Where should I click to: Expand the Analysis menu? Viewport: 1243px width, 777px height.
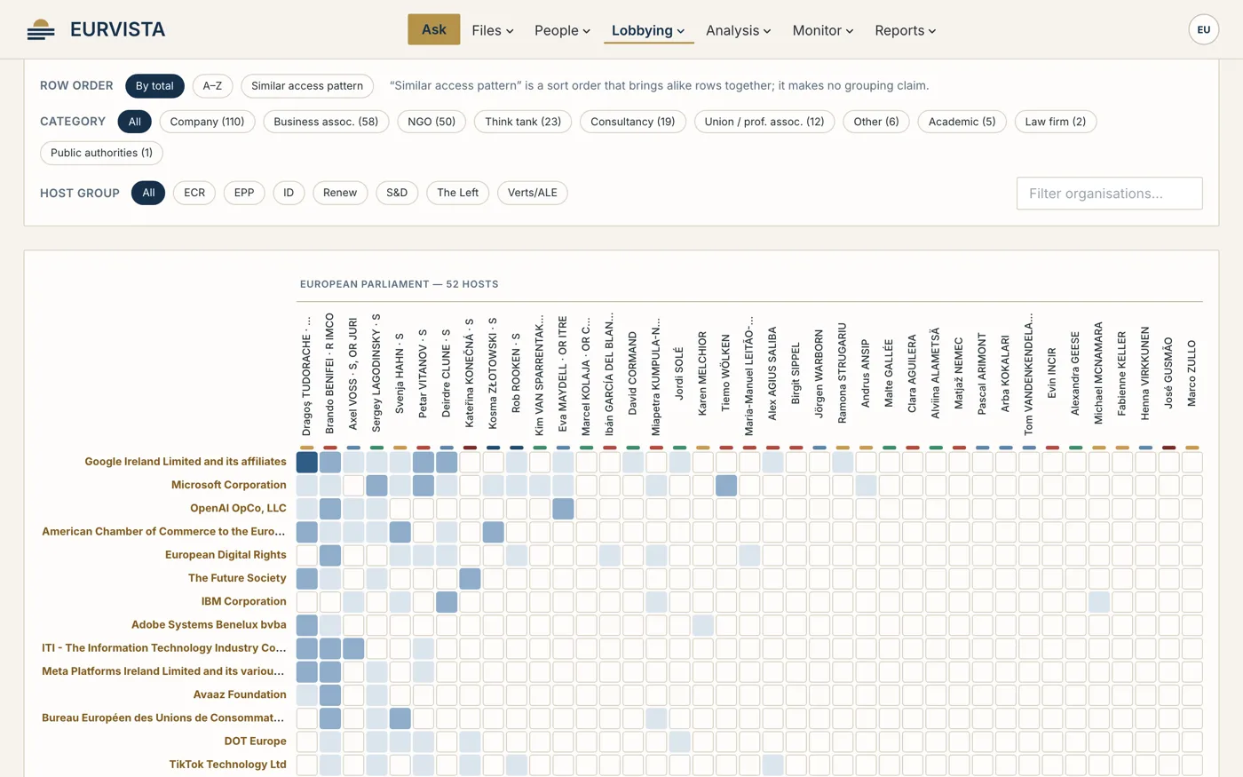(738, 30)
